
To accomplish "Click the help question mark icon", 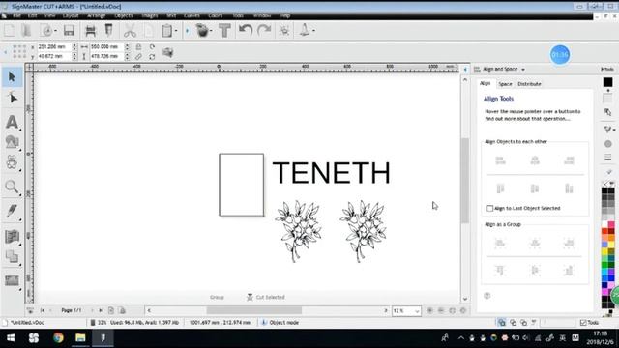I will (487, 296).
